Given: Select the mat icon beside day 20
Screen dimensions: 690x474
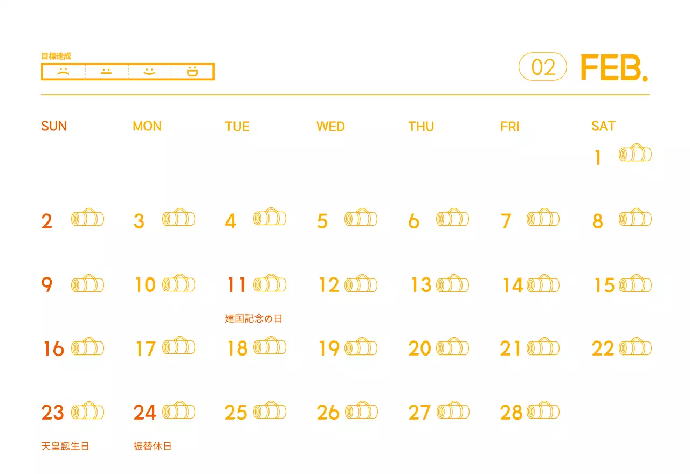Looking at the screenshot, I should pyautogui.click(x=452, y=347).
